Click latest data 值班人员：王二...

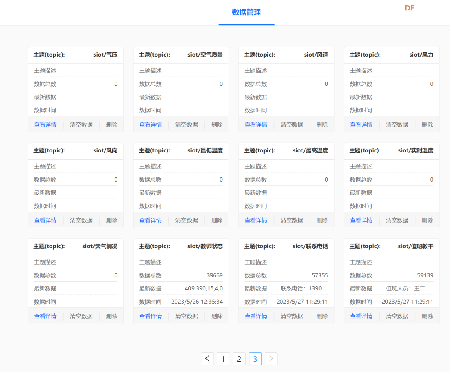click(408, 288)
